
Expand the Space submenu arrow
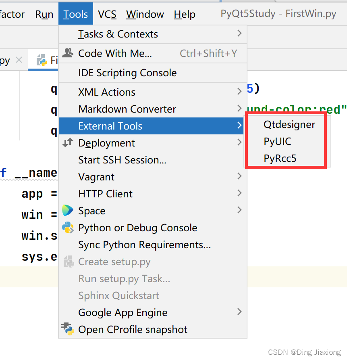[x=239, y=210]
